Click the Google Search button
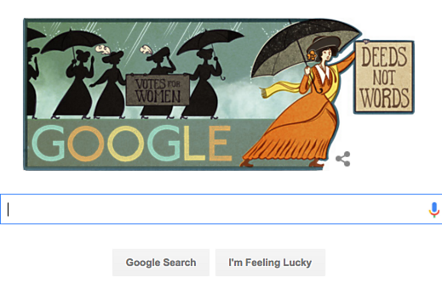442x294 pixels. click(161, 262)
